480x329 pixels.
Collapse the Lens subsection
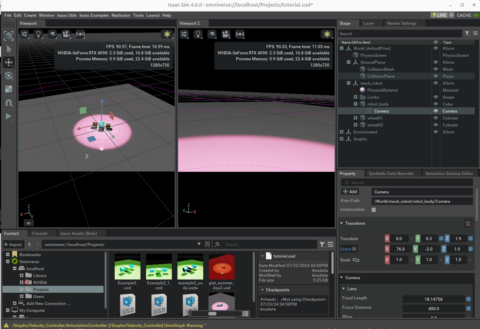pyautogui.click(x=344, y=289)
